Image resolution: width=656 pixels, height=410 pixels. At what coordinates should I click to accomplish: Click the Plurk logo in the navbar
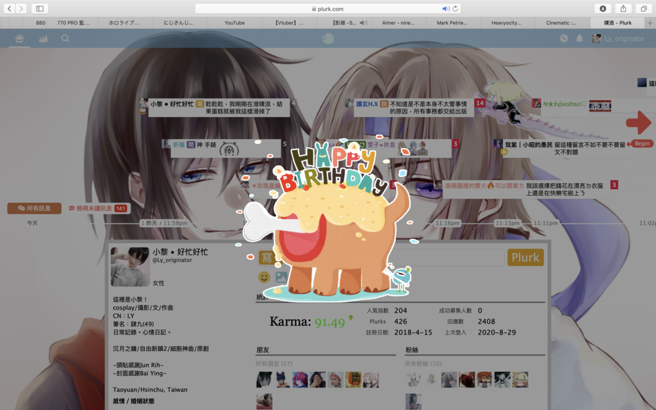pos(327,38)
